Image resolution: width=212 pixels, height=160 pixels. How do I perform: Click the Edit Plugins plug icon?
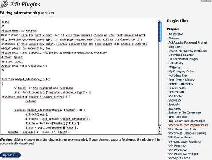[4, 4]
